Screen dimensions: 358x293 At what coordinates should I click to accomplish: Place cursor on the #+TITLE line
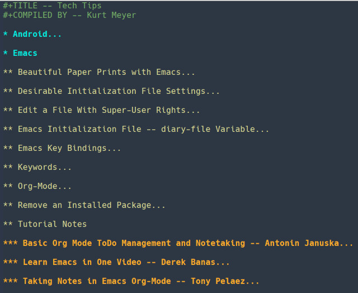pyautogui.click(x=52, y=6)
